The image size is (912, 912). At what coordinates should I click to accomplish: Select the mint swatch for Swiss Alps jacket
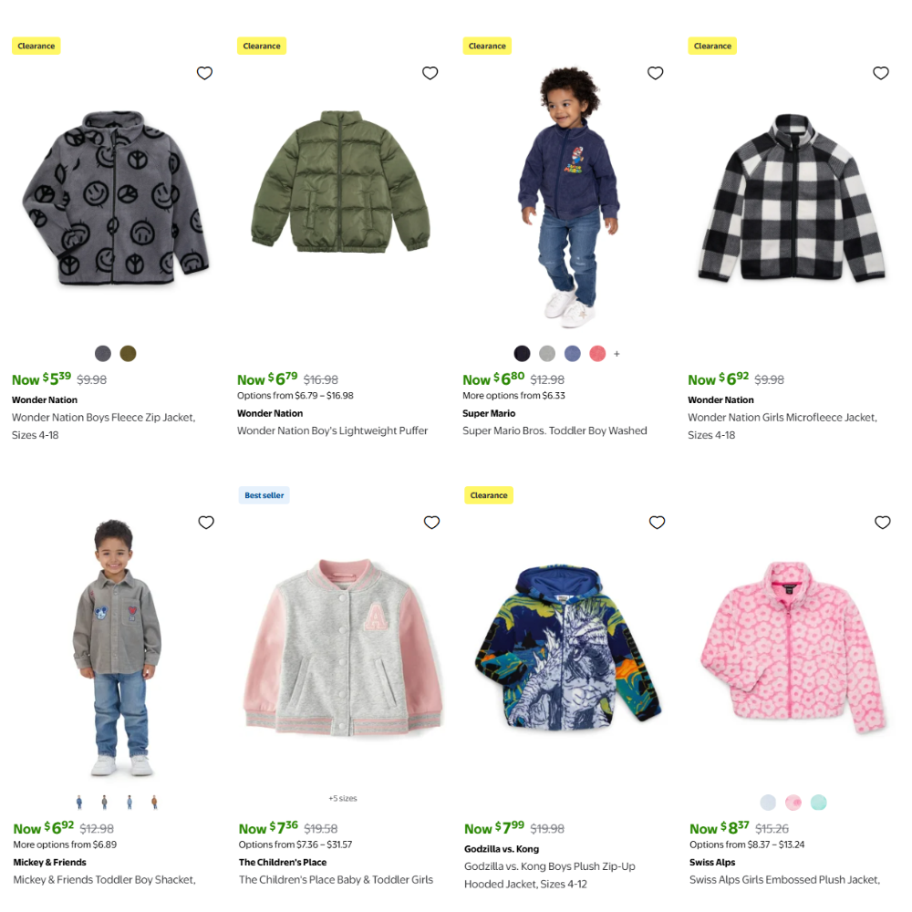[x=818, y=802]
